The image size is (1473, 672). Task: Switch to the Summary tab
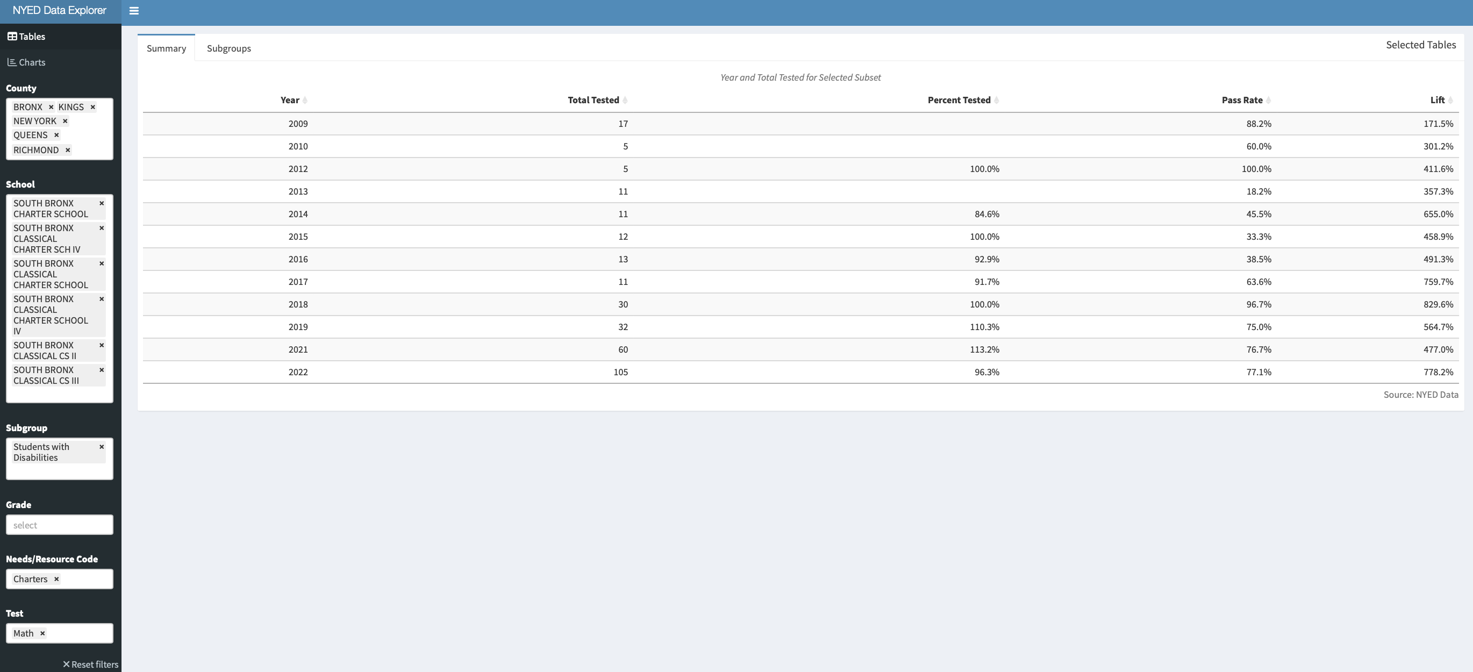[165, 48]
